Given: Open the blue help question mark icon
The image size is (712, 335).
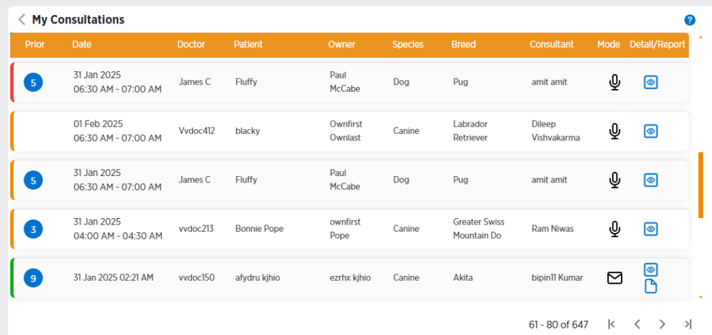Looking at the screenshot, I should 690,20.
